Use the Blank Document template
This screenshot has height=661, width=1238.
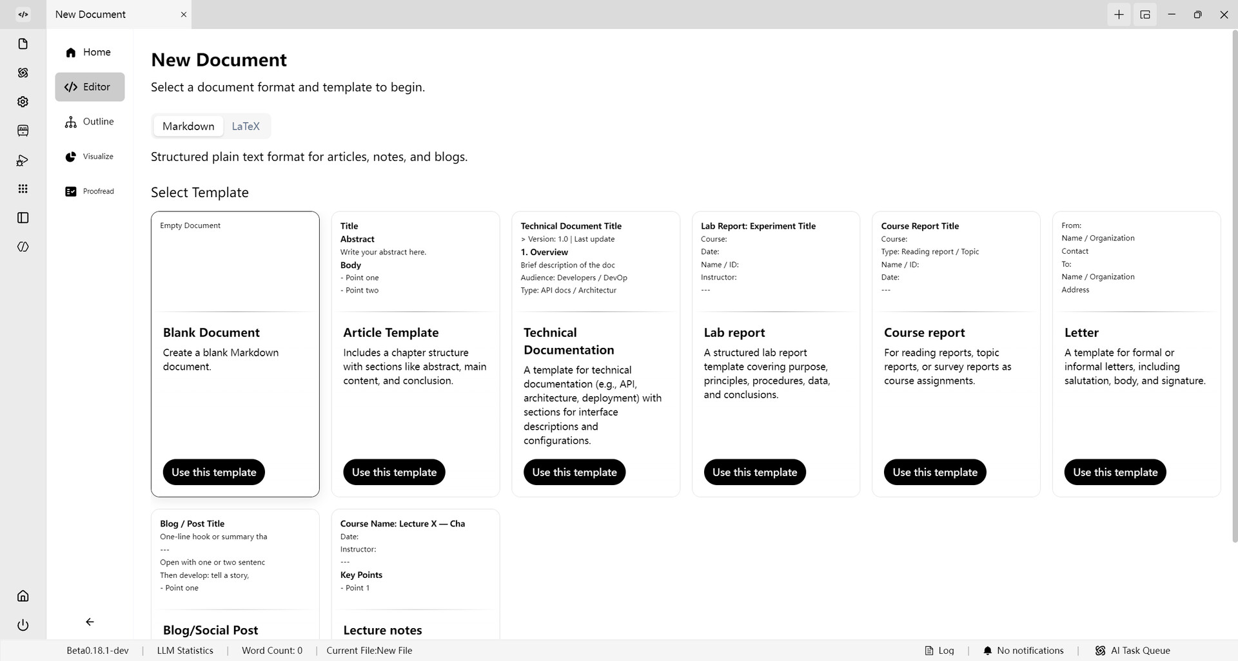pos(214,472)
